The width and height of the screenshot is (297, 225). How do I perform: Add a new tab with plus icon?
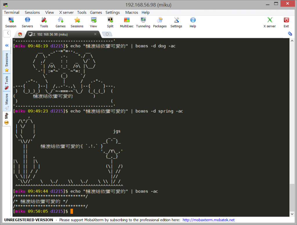[107, 34]
